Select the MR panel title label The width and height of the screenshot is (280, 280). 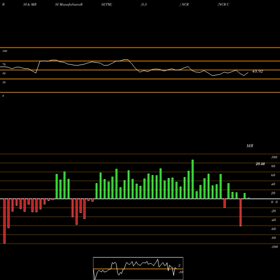pos(250,146)
